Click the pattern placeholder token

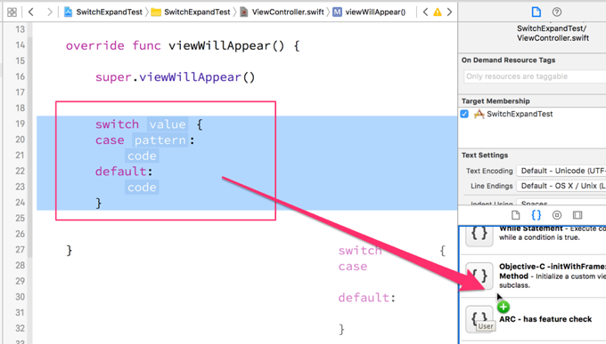(x=160, y=140)
